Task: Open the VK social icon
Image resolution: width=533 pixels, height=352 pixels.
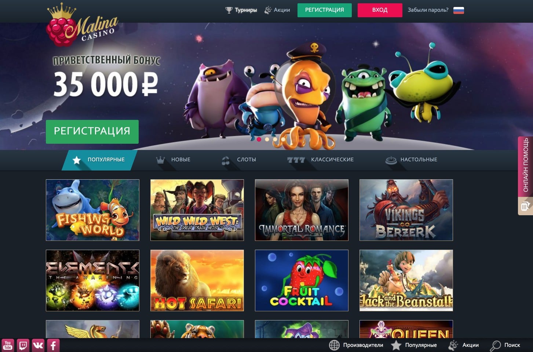Action: click(x=38, y=345)
